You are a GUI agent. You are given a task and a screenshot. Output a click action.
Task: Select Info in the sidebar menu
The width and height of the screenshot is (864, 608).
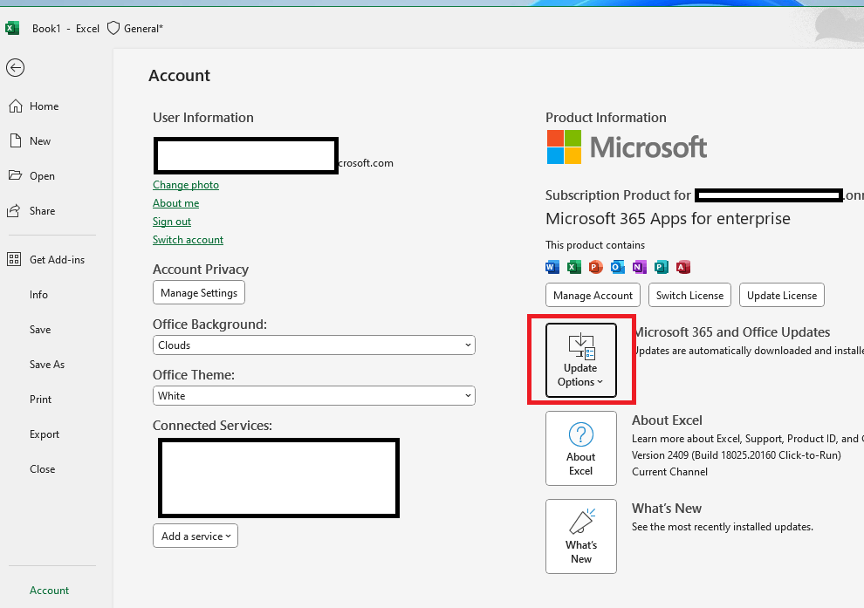pos(38,295)
